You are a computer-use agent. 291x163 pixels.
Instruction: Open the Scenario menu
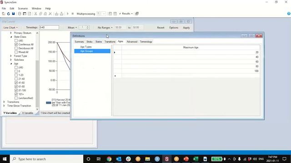[x=23, y=9]
